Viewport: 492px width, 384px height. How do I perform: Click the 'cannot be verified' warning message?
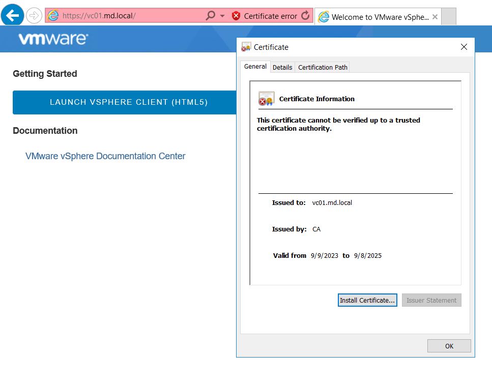click(x=338, y=124)
